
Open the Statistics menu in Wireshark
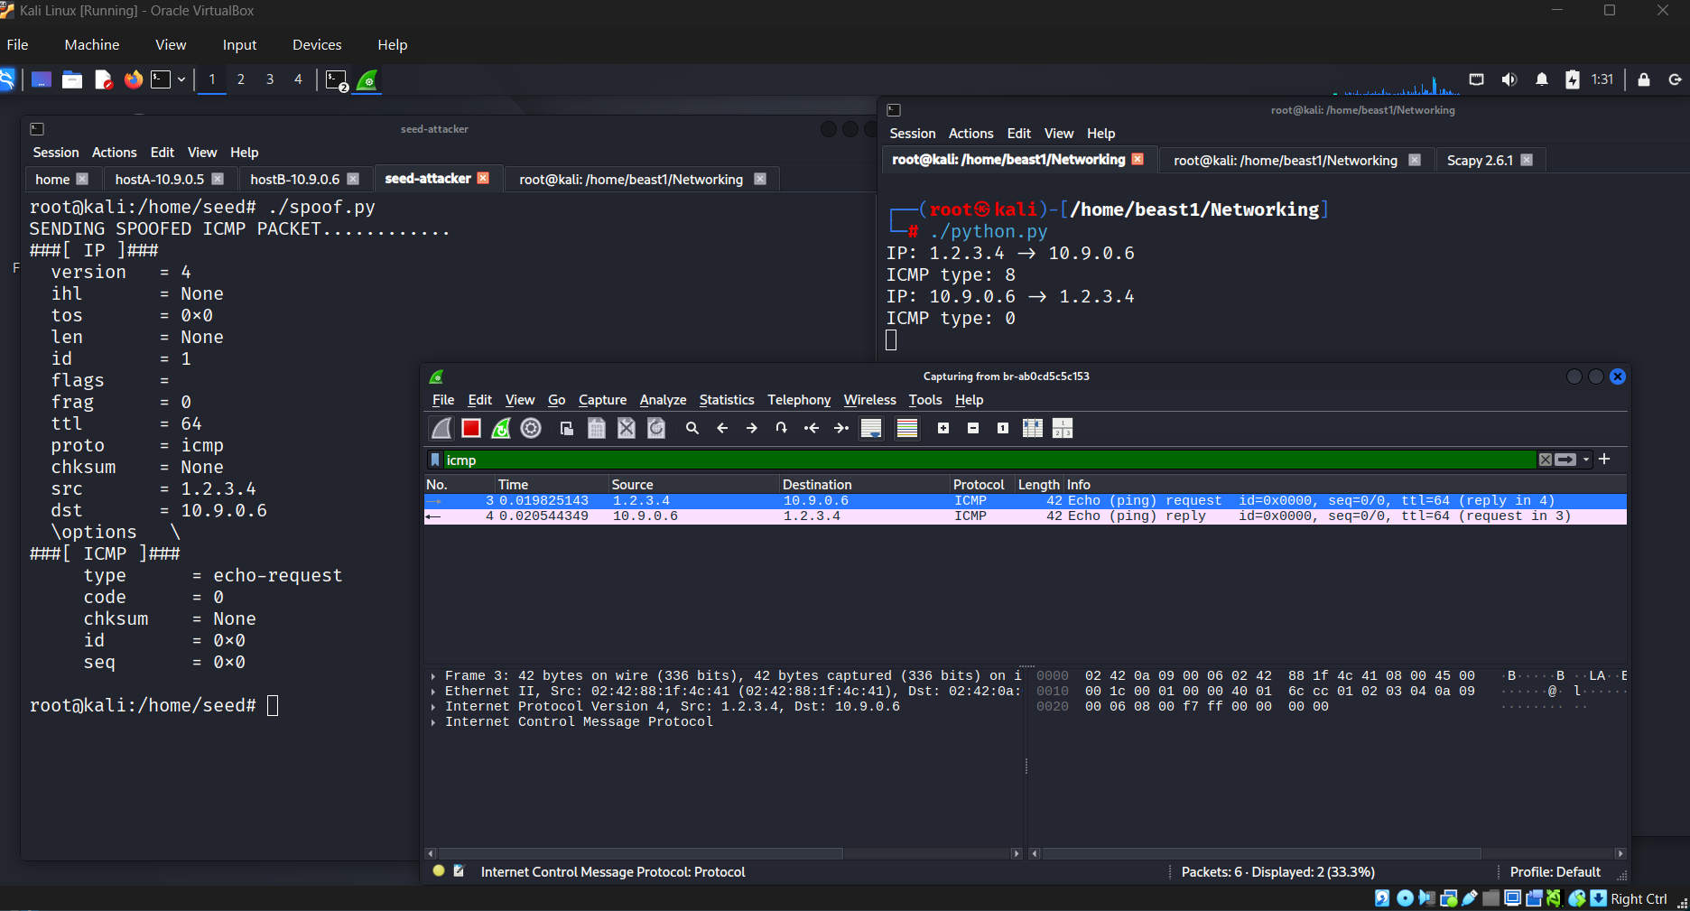[726, 400]
